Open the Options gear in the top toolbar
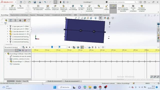The image size is (160, 90). pos(67,2)
